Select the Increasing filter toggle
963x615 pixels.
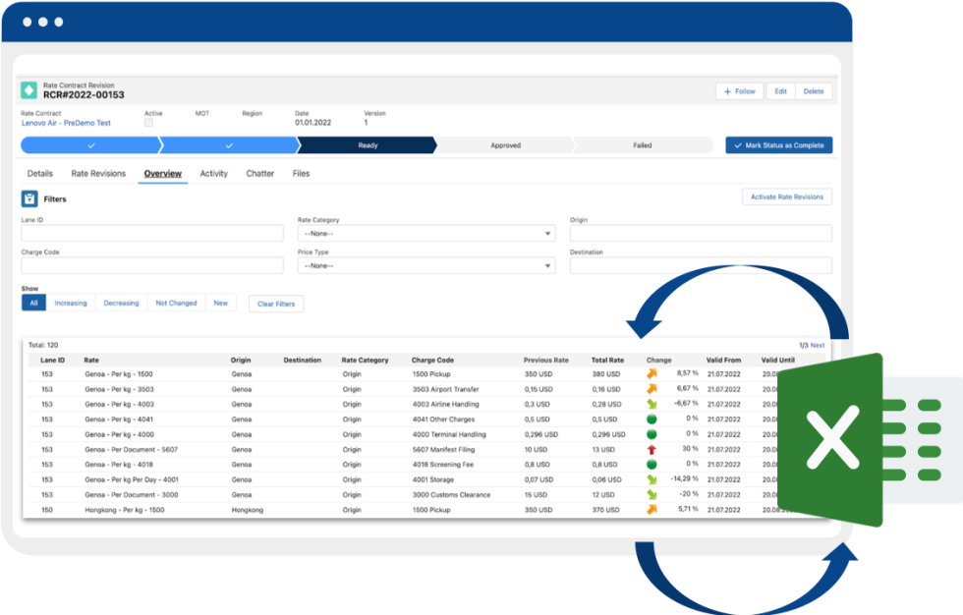tap(70, 303)
